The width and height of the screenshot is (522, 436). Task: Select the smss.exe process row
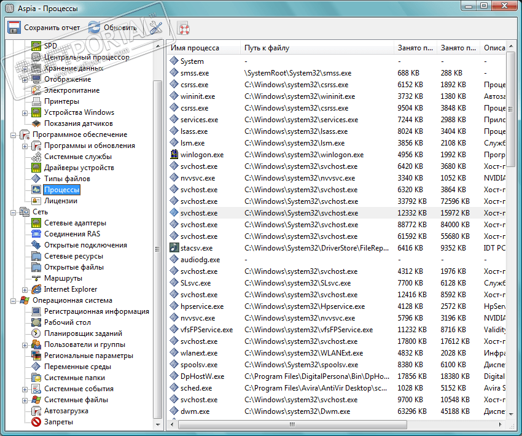(337, 73)
